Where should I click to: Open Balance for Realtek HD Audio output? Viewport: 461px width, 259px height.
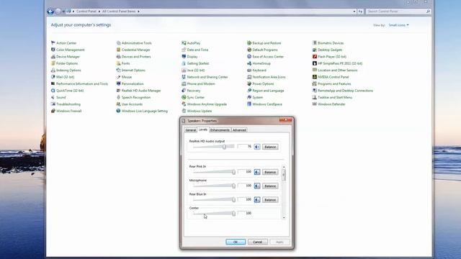270,147
